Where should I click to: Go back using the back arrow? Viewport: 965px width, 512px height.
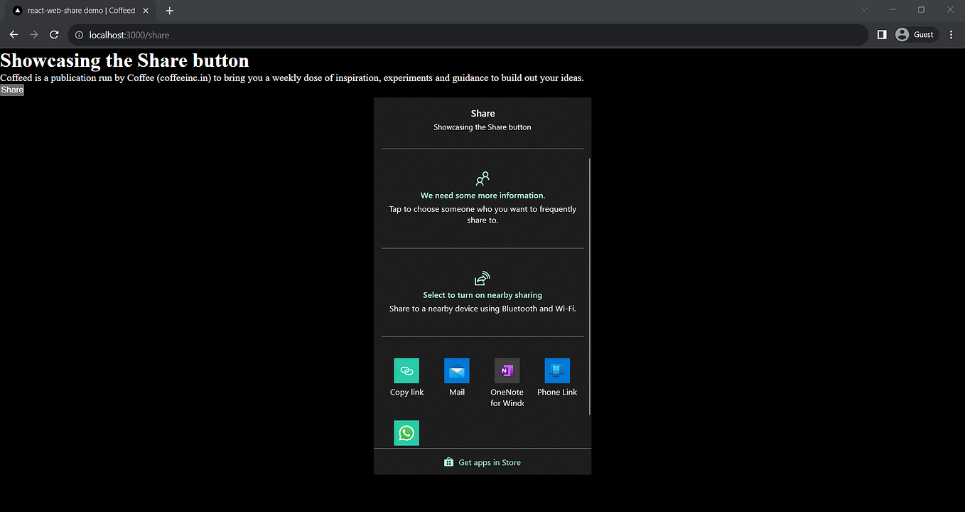(14, 34)
